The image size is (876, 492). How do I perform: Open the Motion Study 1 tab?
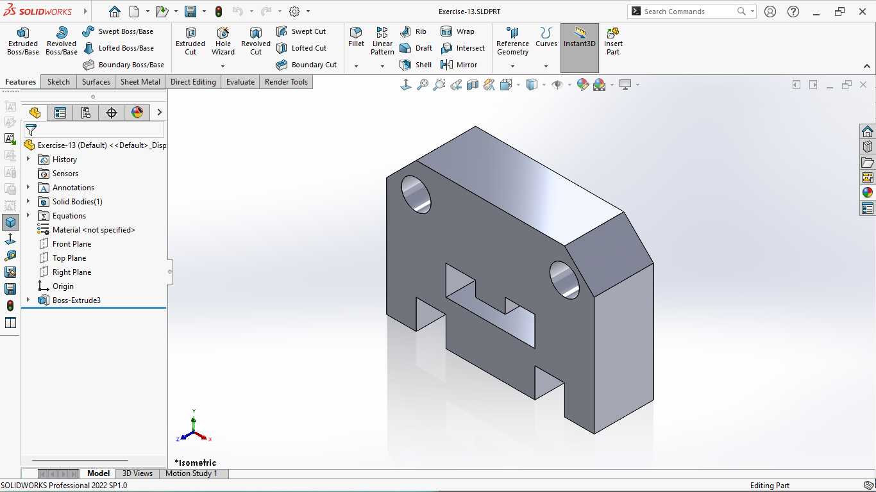(191, 473)
